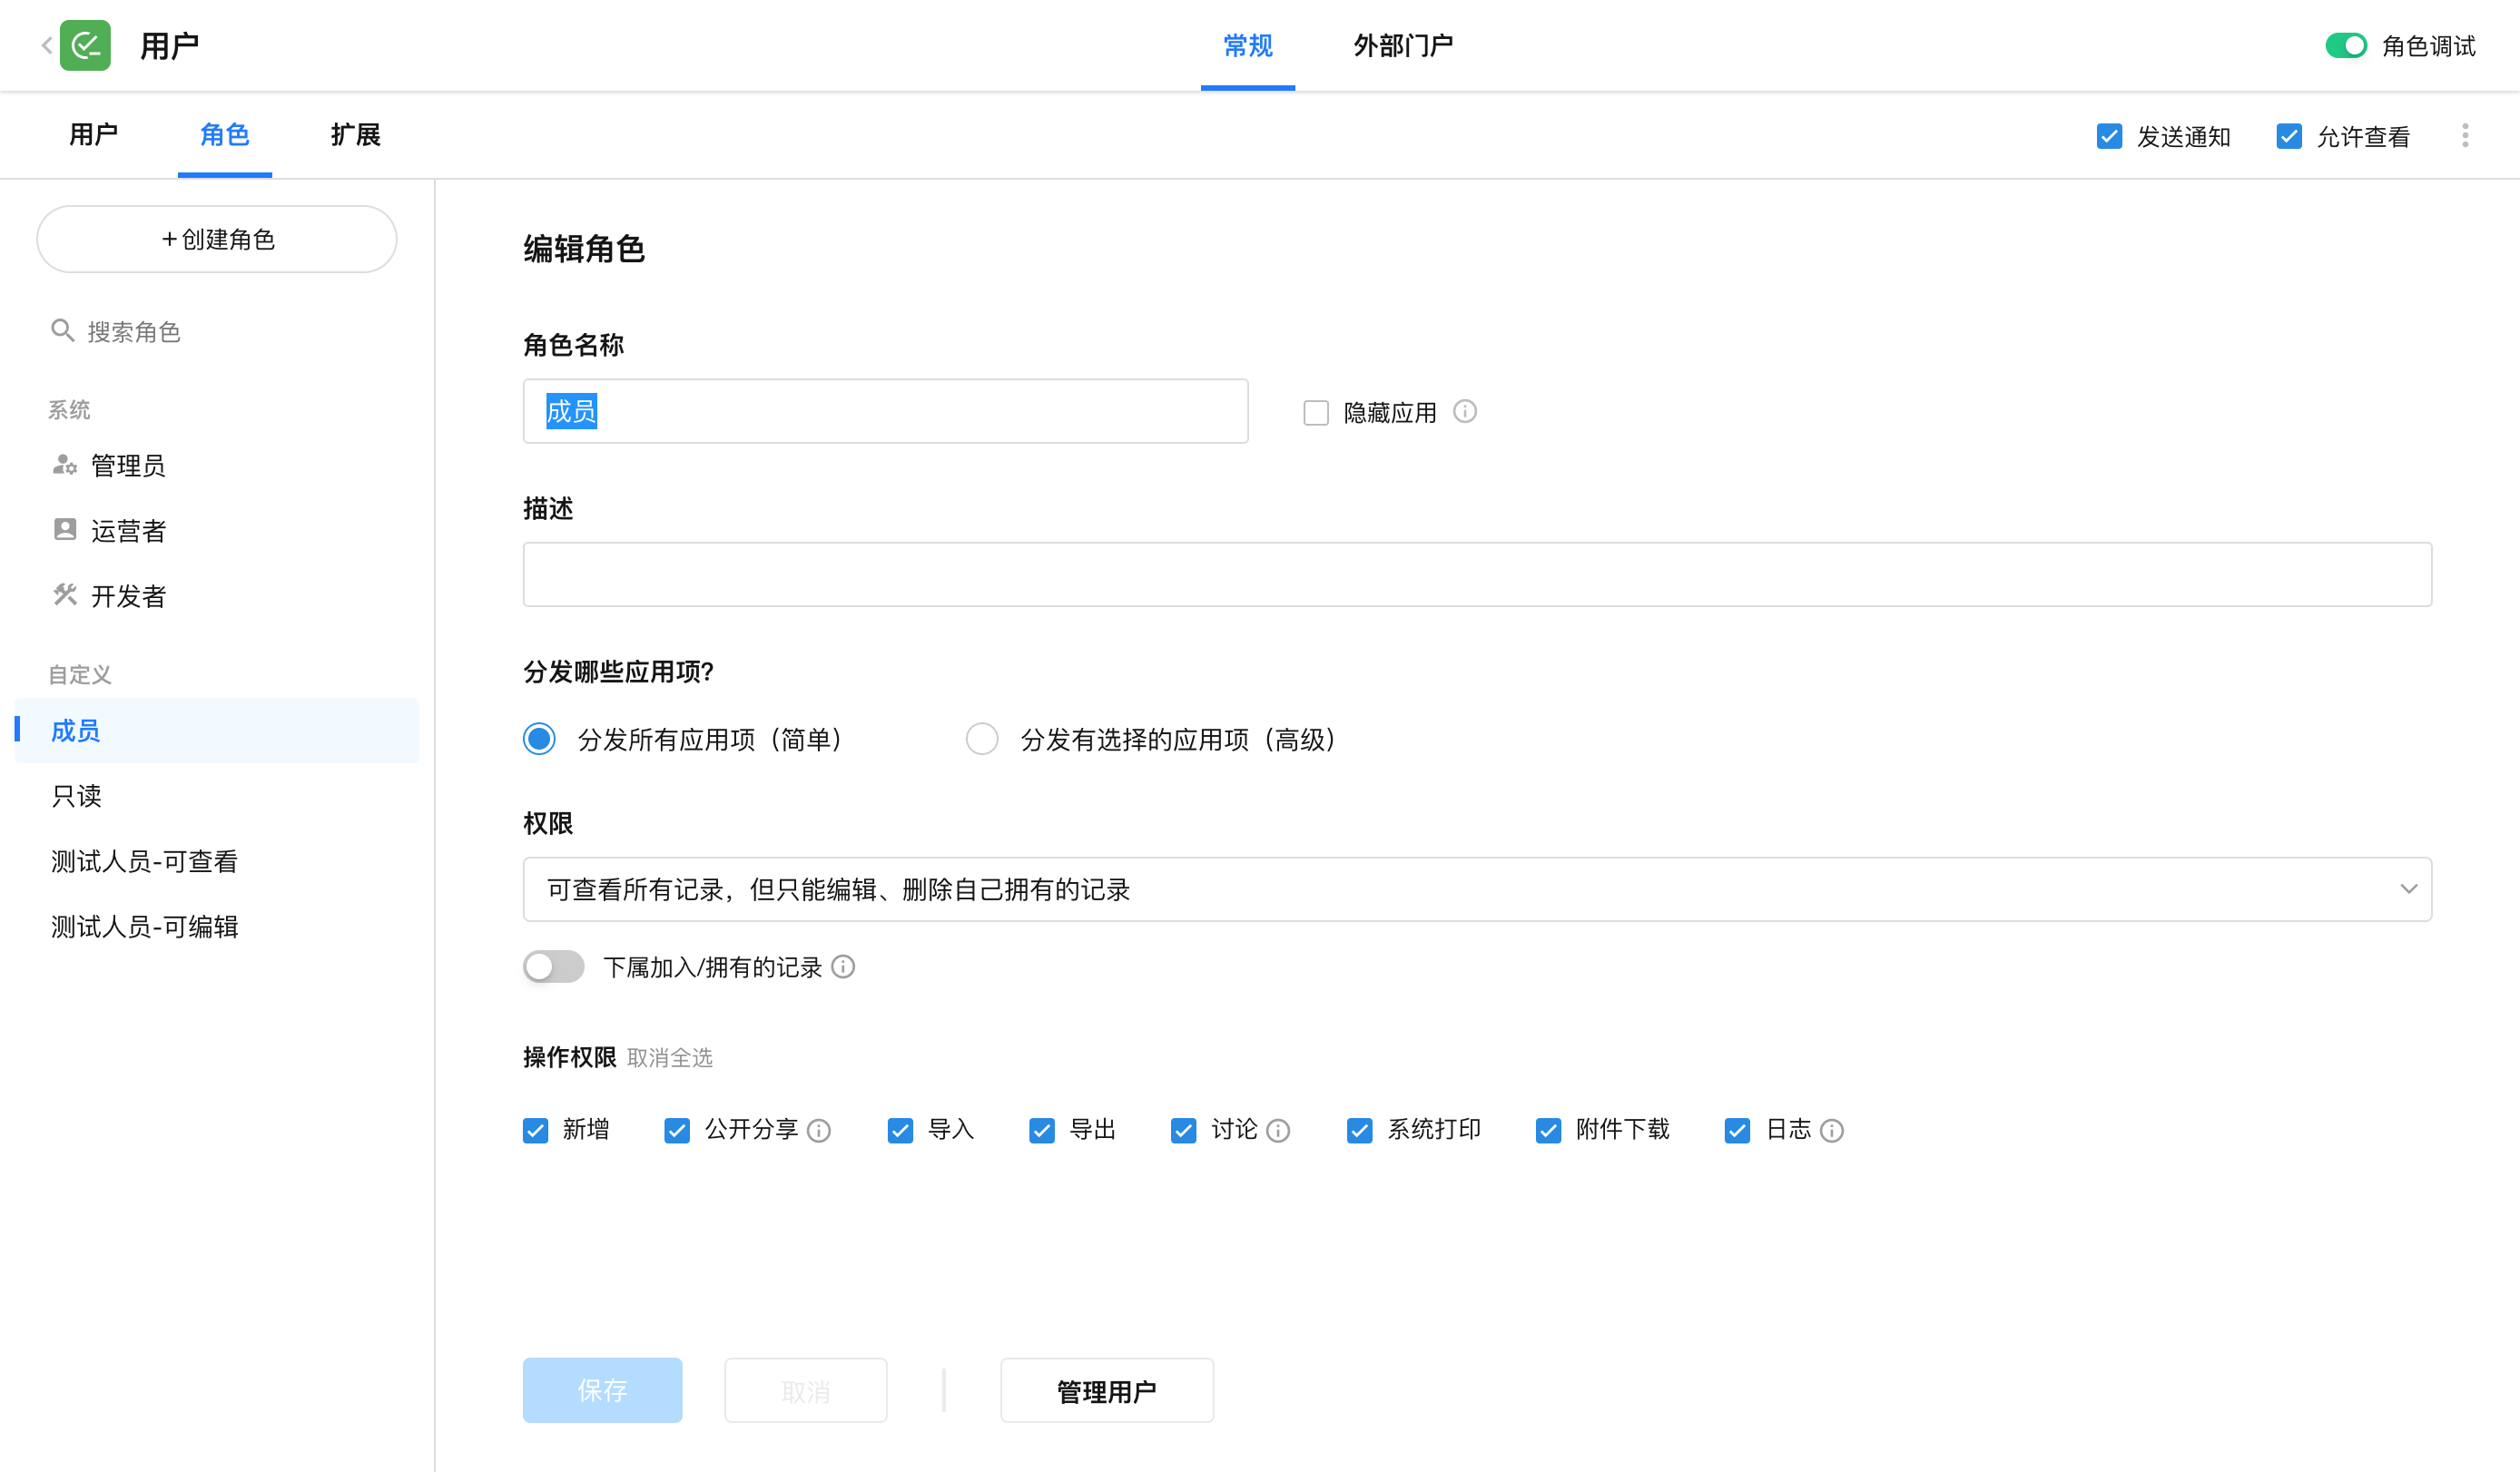The width and height of the screenshot is (2520, 1472).
Task: Click the 管理用户 button
Action: pos(1106,1390)
